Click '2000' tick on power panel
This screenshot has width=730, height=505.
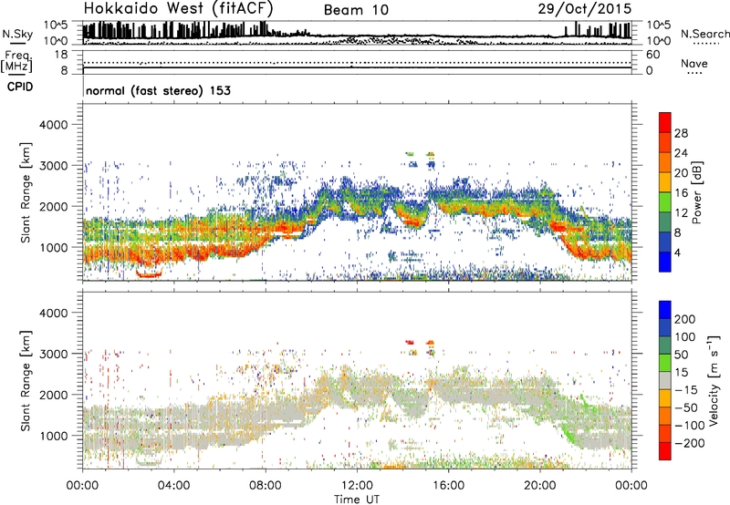click(53, 207)
